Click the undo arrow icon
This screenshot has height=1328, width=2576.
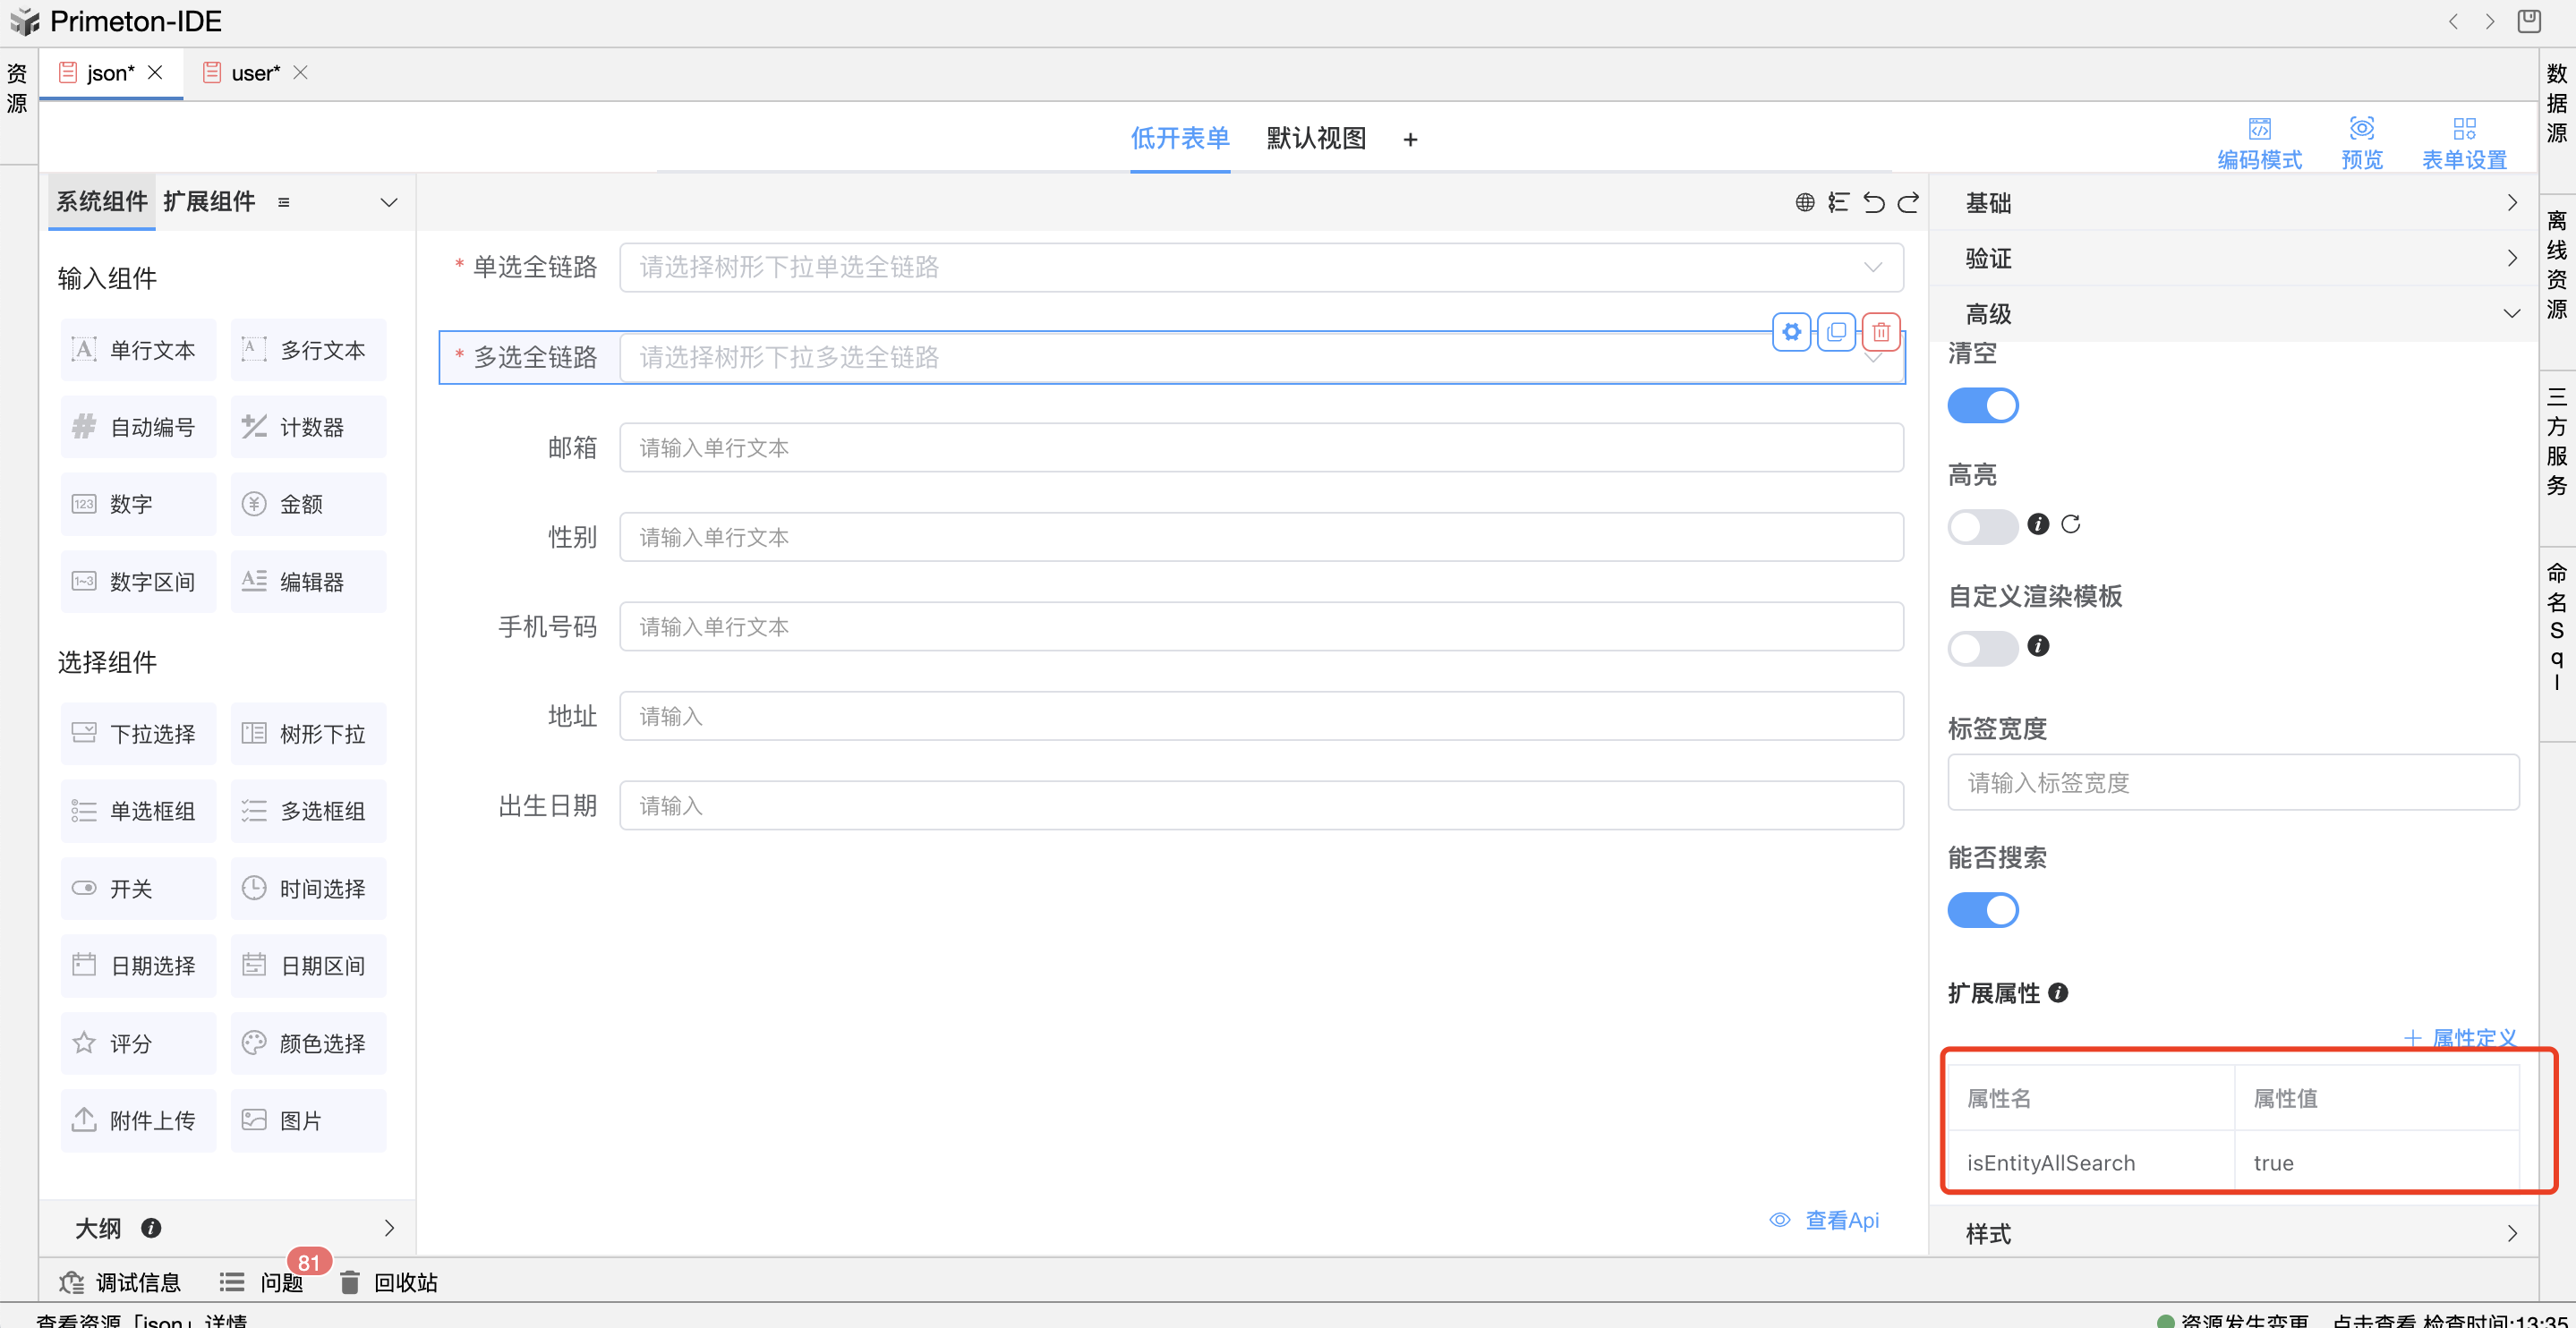coord(1873,203)
